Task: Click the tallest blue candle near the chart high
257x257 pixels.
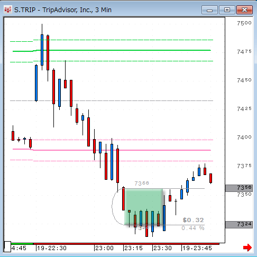Action: click(42, 50)
